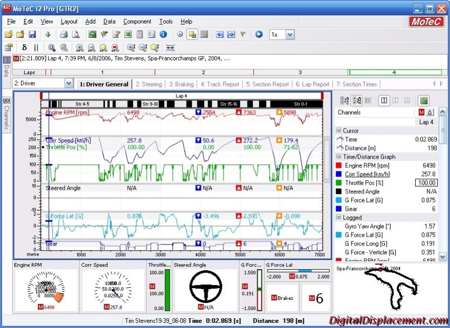
Task: Open the 1x playback speed dropdown
Action: pyautogui.click(x=290, y=35)
